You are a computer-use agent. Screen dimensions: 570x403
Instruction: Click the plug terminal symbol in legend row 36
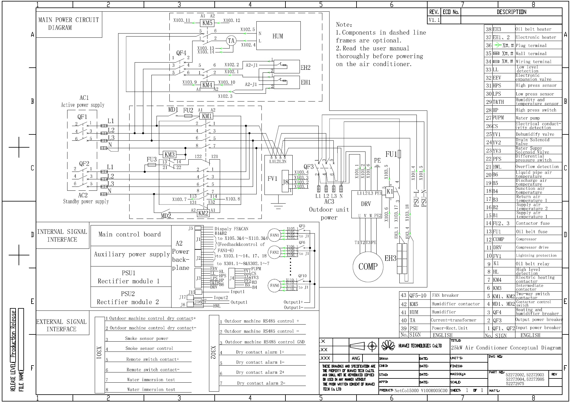pos(499,45)
